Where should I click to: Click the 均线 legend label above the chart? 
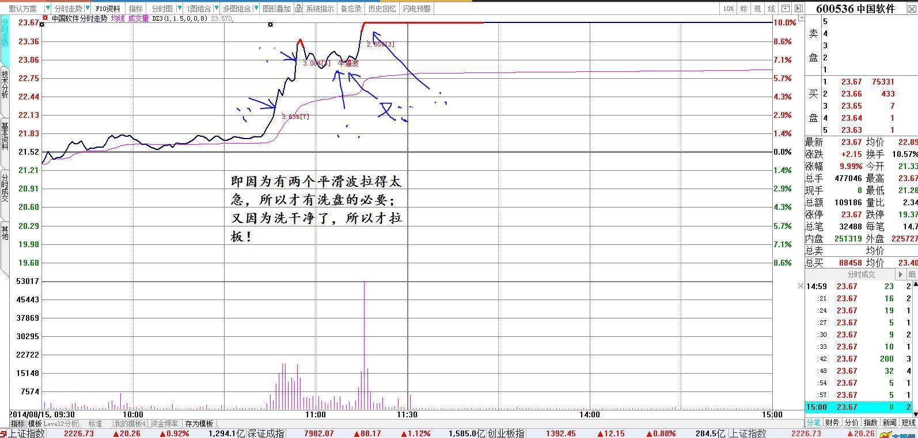(117, 18)
